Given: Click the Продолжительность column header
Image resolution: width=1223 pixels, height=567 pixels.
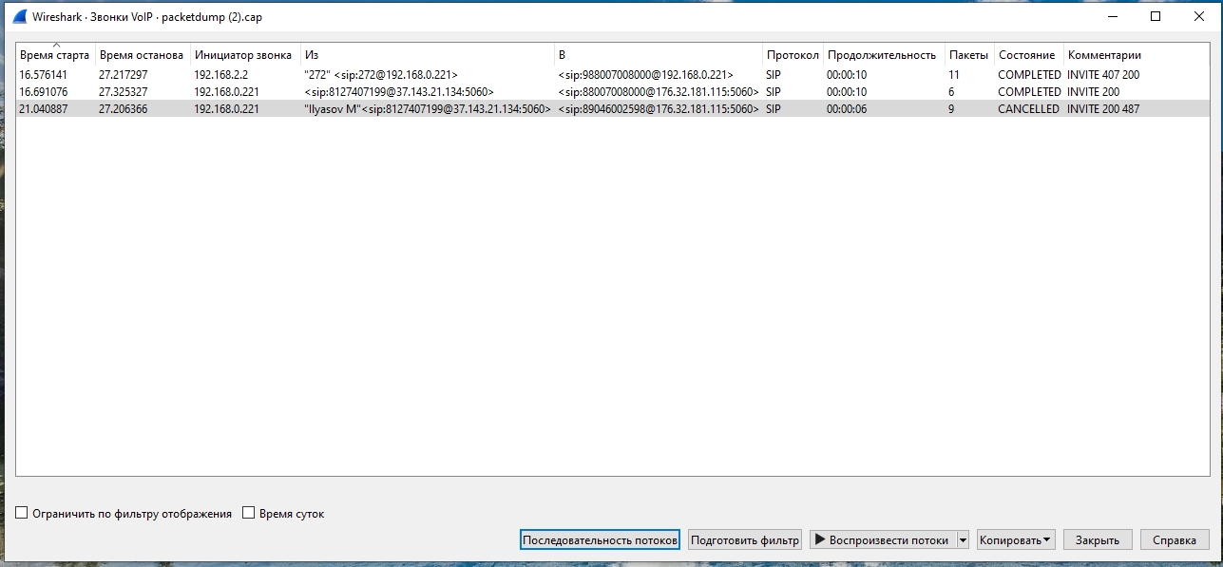Looking at the screenshot, I should 881,55.
